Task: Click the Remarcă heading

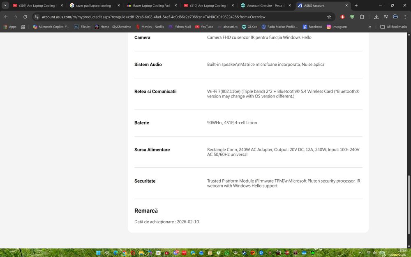Action: click(x=146, y=211)
